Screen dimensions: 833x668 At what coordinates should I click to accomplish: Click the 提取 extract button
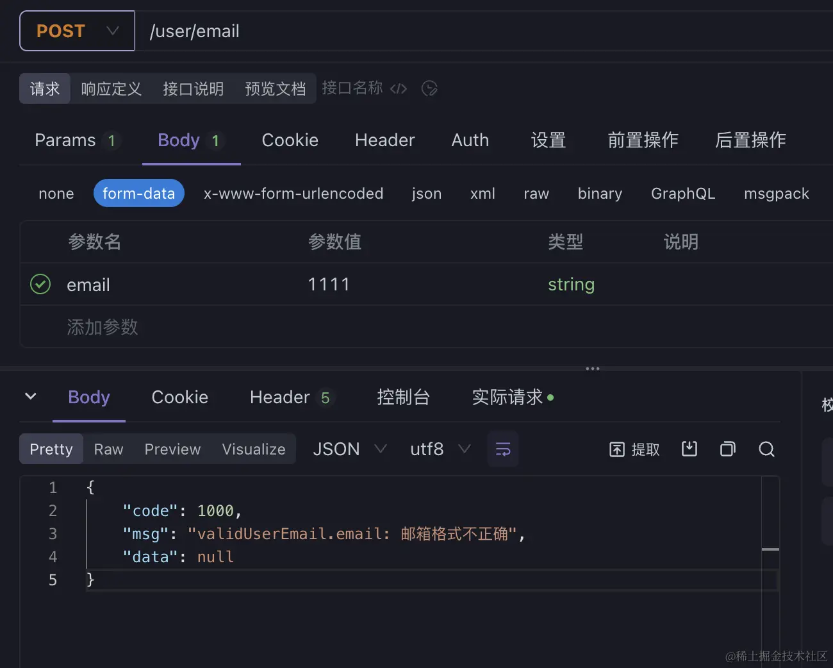(x=634, y=449)
